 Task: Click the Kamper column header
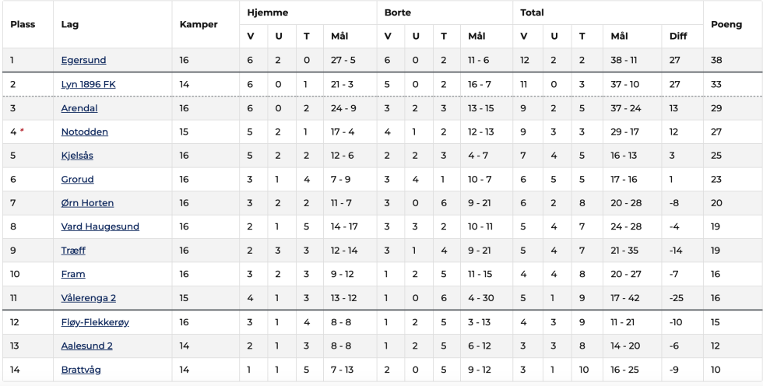pos(199,24)
